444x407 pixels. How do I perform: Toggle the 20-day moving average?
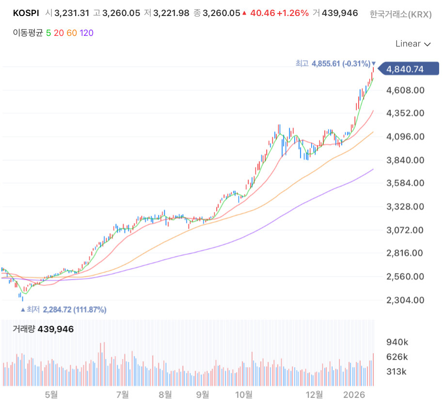(59, 33)
